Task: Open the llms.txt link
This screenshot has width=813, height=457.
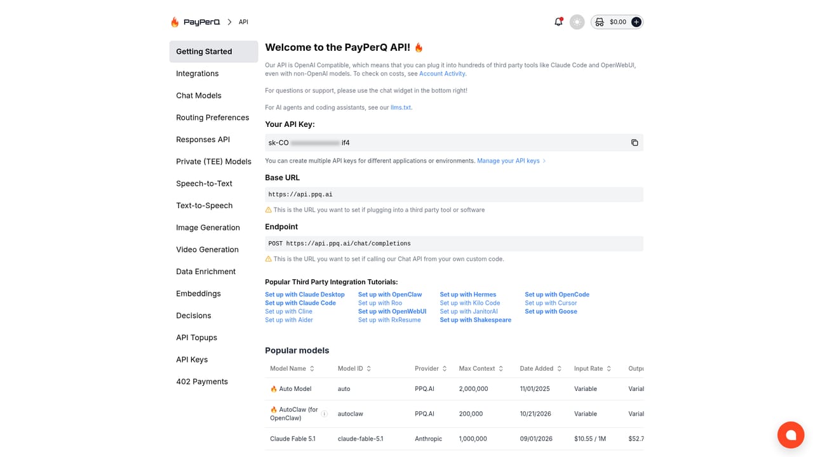Action: click(x=401, y=108)
